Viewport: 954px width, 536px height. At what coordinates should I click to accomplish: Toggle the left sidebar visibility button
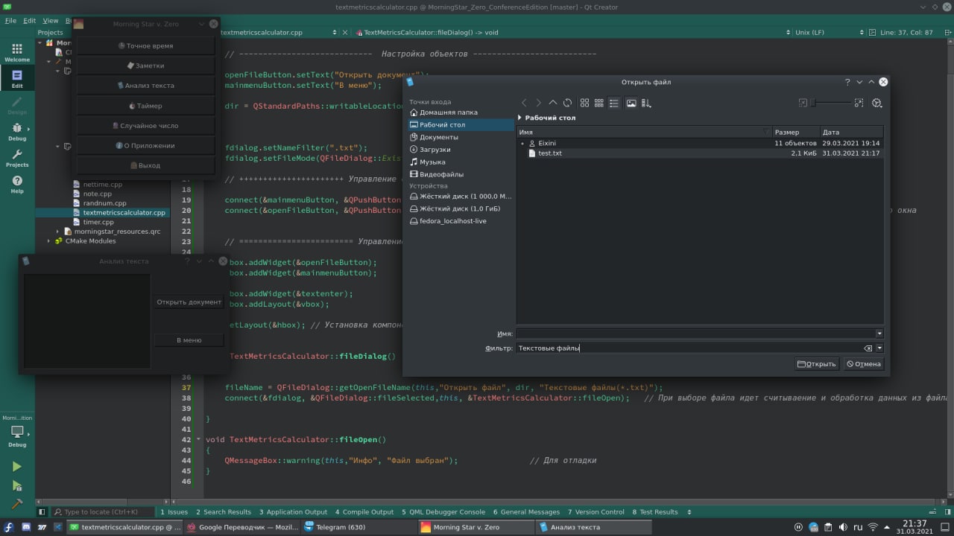pos(42,512)
